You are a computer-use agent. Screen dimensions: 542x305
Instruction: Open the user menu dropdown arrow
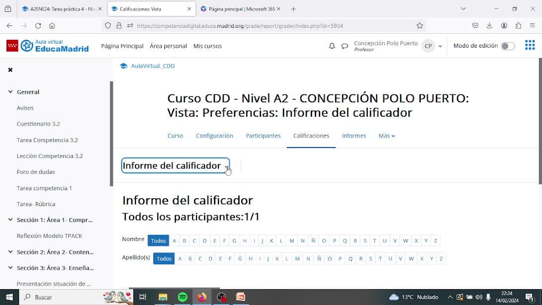tap(440, 46)
